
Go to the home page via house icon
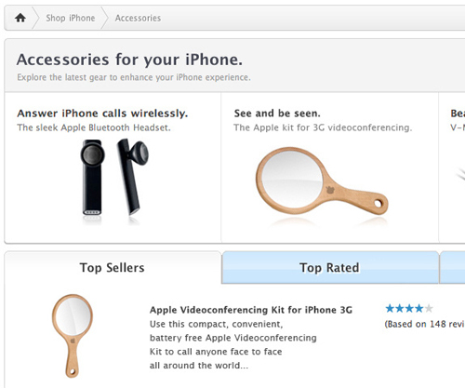pyautogui.click(x=20, y=18)
